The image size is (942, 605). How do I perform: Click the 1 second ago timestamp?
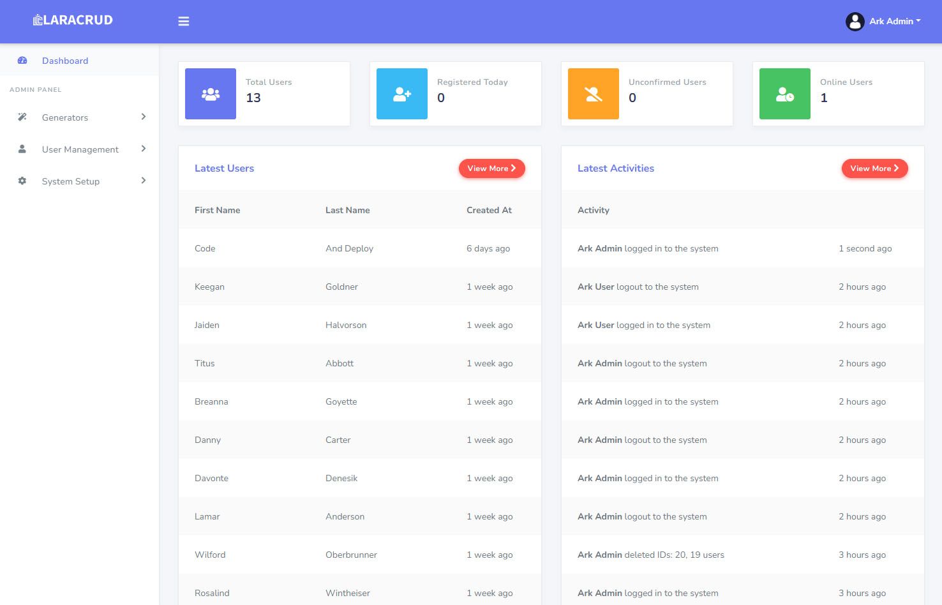[865, 248]
